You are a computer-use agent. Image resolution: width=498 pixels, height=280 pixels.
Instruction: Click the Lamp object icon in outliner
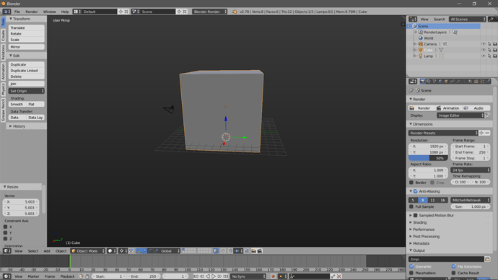click(x=421, y=56)
